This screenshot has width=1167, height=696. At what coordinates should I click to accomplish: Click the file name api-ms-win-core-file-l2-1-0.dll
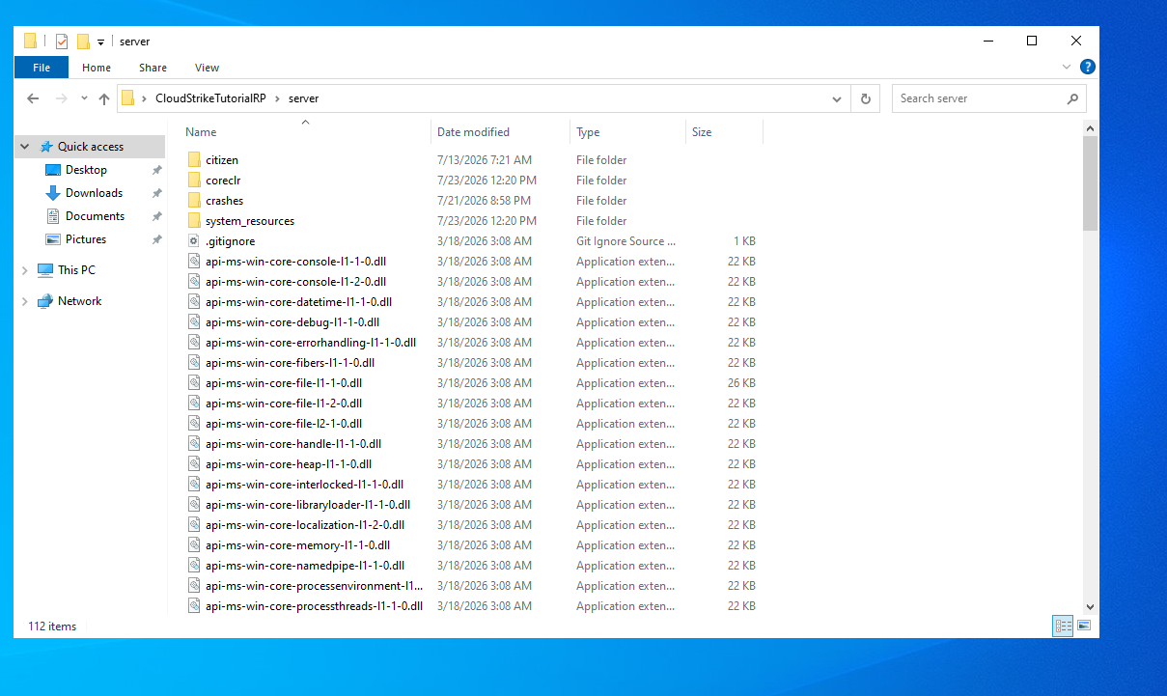coord(284,424)
